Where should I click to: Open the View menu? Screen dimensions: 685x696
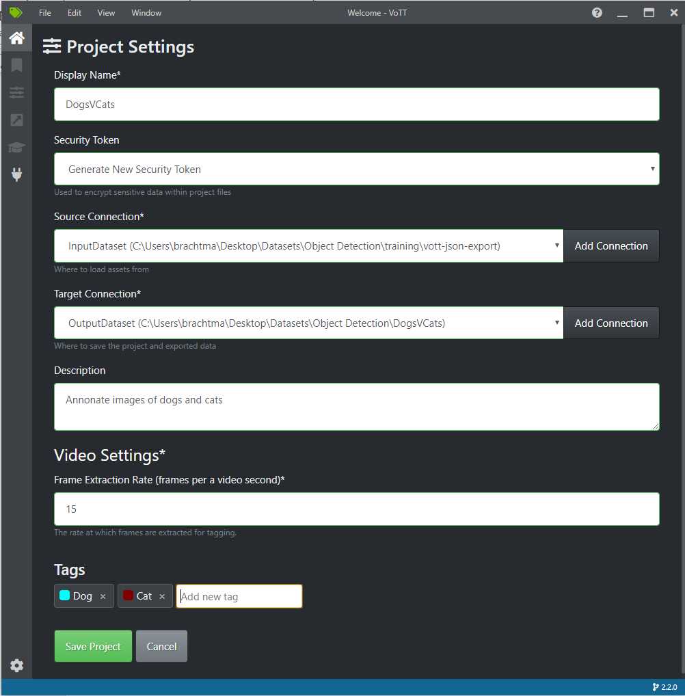click(106, 13)
